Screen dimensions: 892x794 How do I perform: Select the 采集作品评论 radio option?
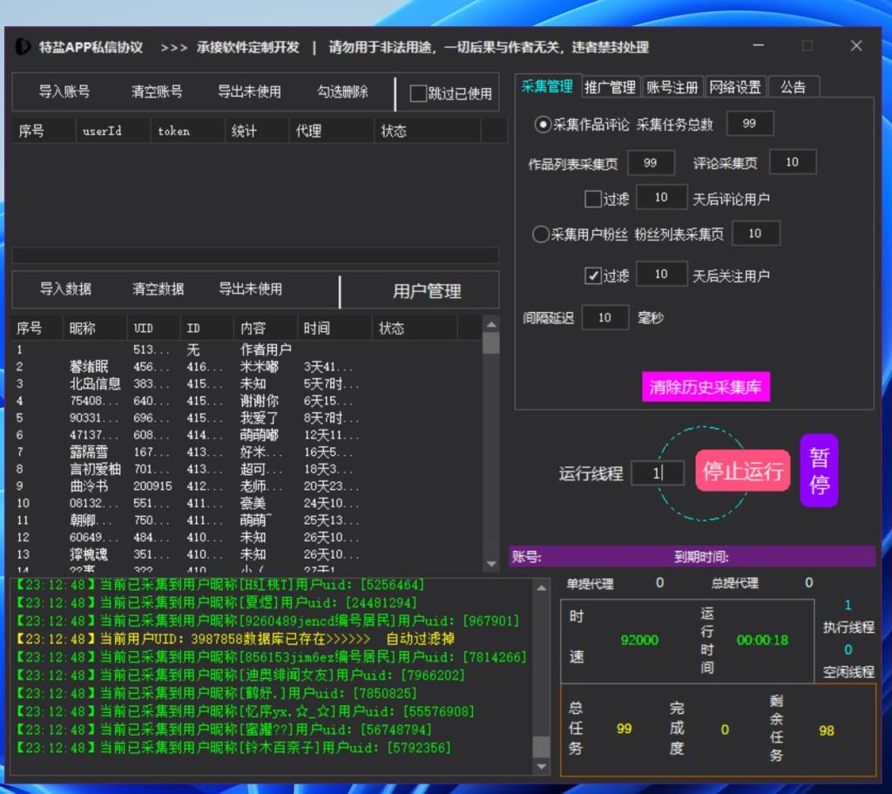coord(543,125)
